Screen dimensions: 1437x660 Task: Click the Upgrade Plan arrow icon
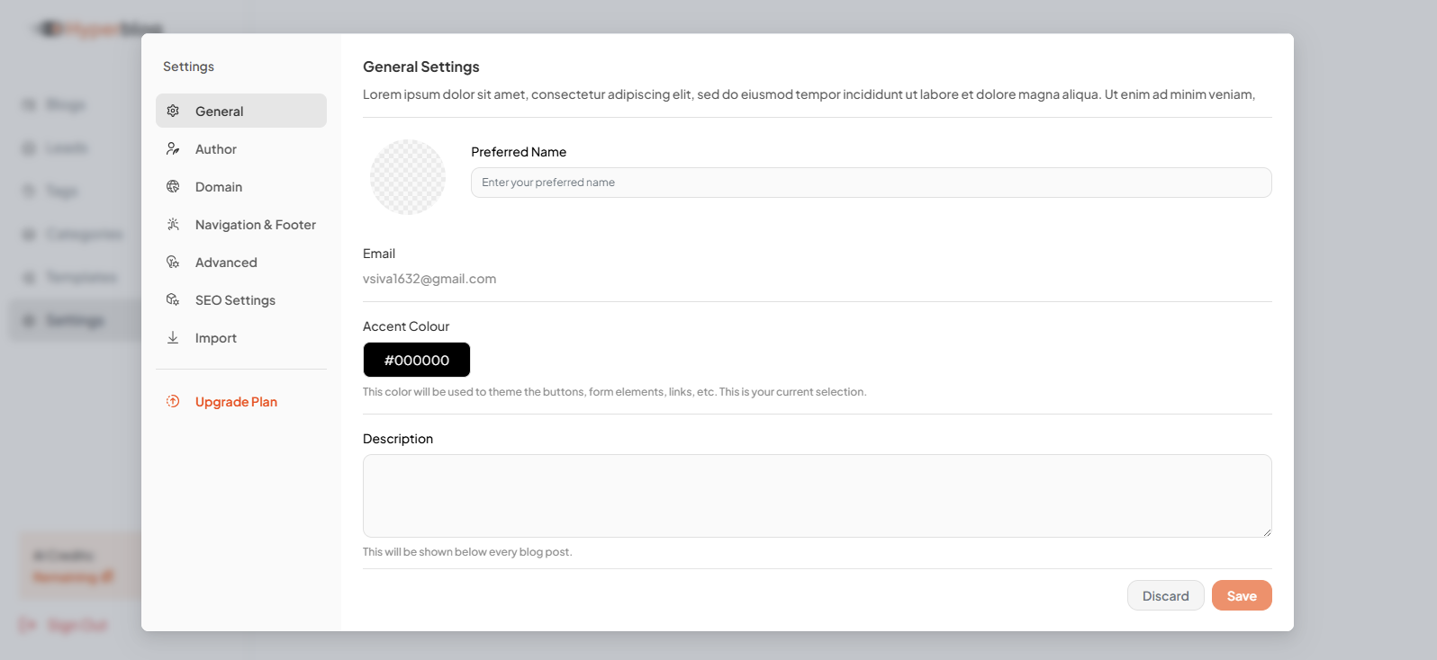click(173, 401)
